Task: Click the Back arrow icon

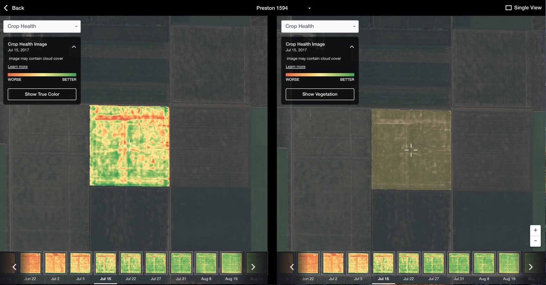Action: [x=6, y=8]
